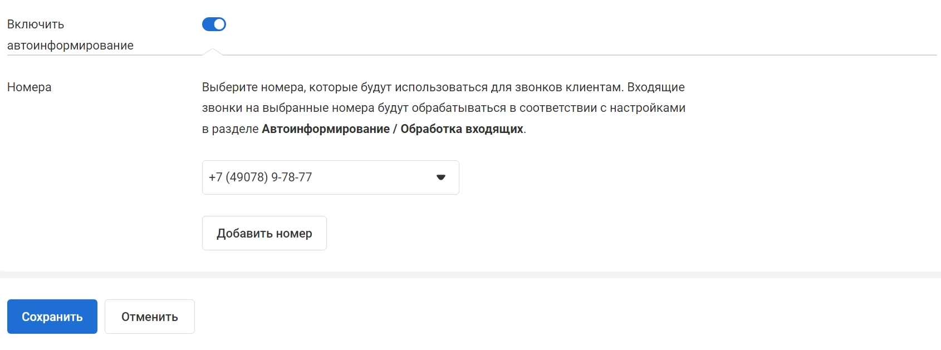Disable the автоинформирование toggle switch
Screen dimensions: 941x350
pyautogui.click(x=214, y=24)
